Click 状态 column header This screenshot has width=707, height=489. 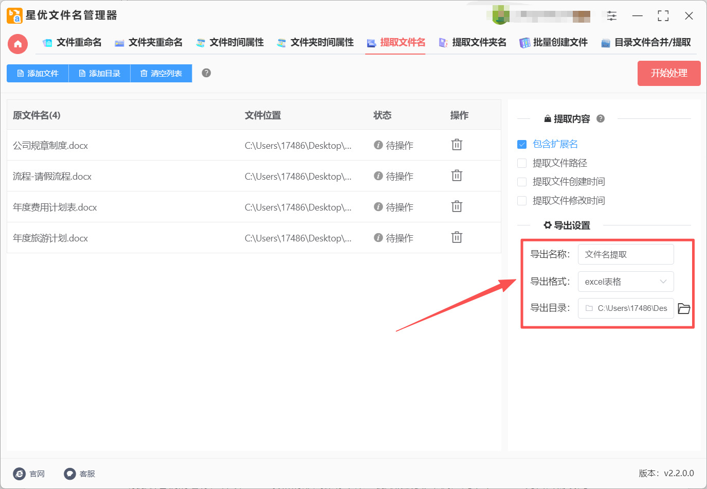pos(382,115)
